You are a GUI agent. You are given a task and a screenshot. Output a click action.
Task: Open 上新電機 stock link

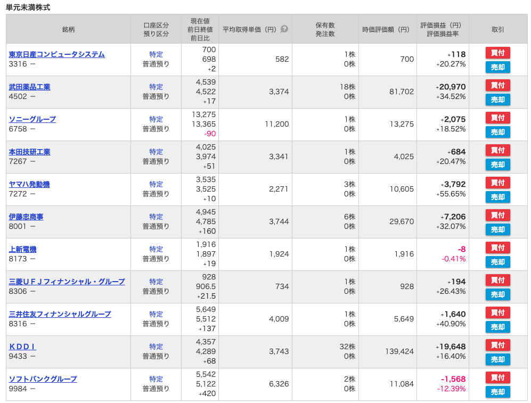click(x=22, y=249)
